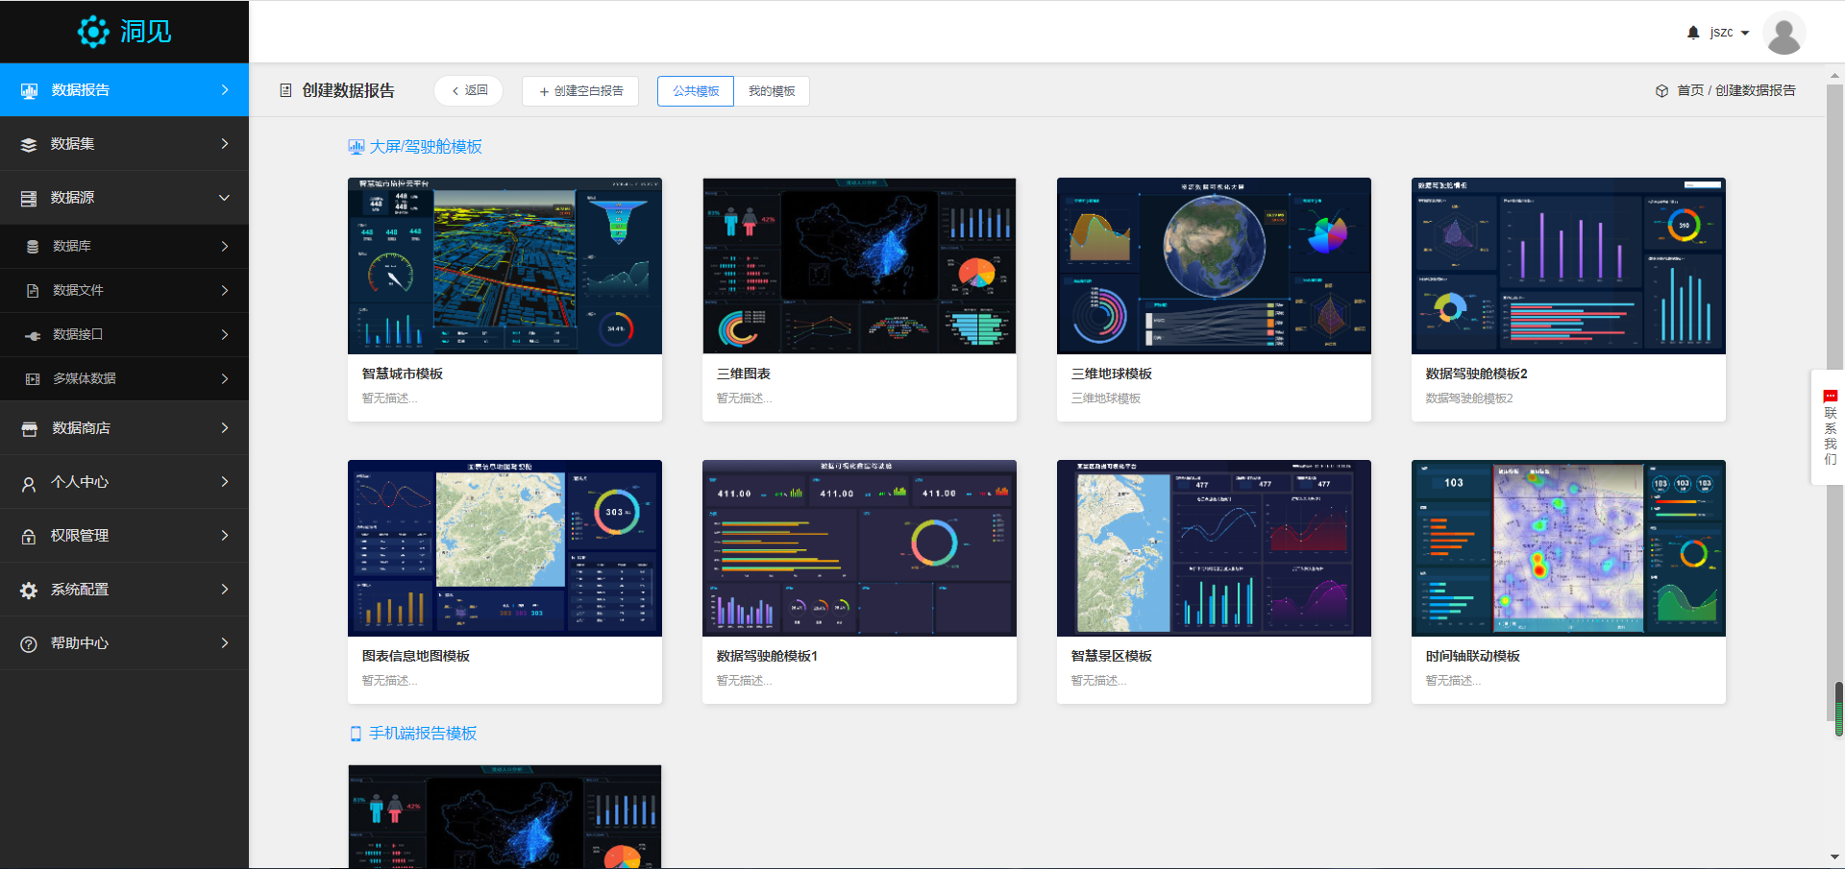Click the 大屏/驾驶舱模板 section heading
1845x869 pixels.
pyautogui.click(x=426, y=147)
